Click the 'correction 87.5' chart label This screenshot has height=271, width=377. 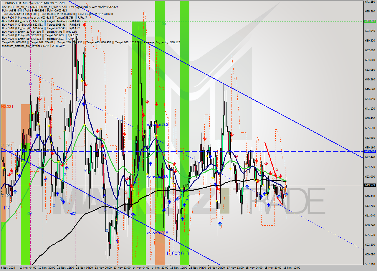pos(158,233)
